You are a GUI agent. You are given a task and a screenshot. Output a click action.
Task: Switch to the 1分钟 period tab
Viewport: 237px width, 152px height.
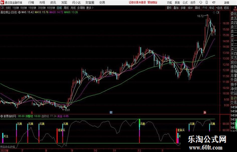[x=16, y=8]
